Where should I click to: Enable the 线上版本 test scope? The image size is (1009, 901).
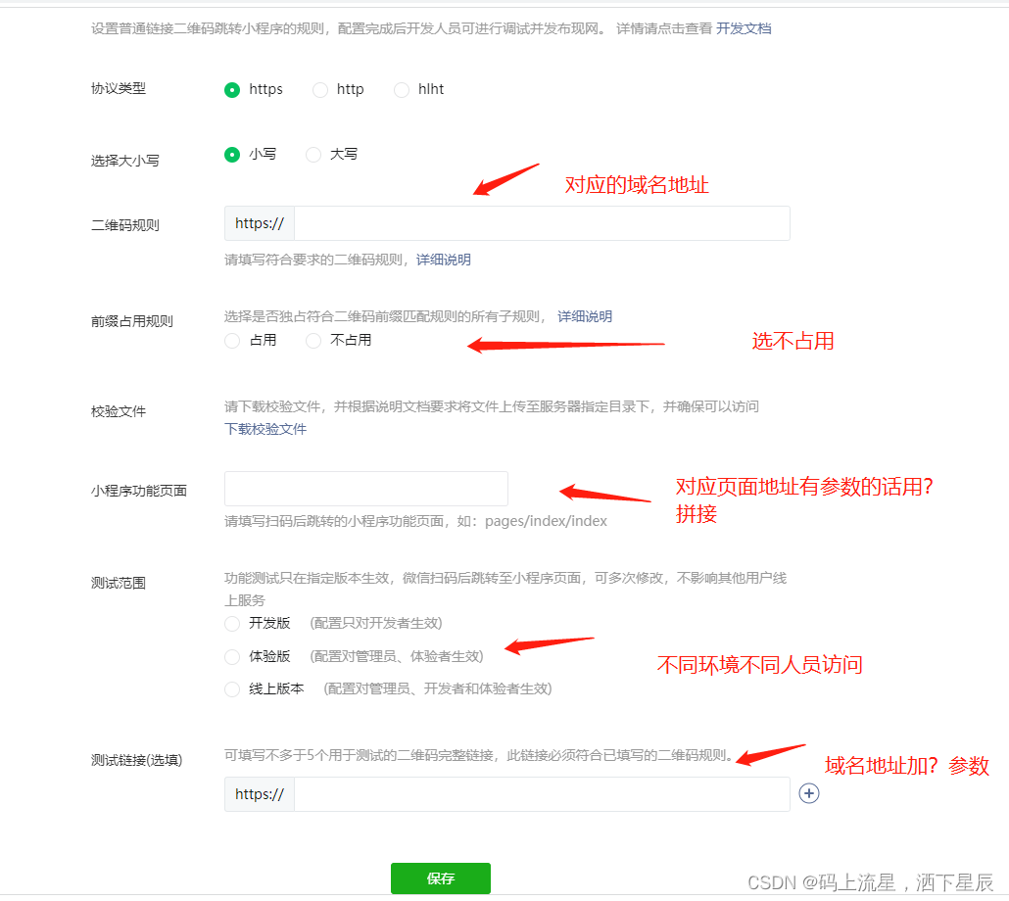(232, 688)
